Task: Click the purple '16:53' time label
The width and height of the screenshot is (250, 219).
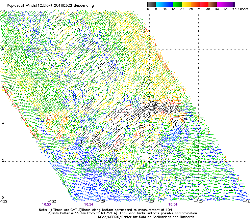Action: [x=46, y=205]
